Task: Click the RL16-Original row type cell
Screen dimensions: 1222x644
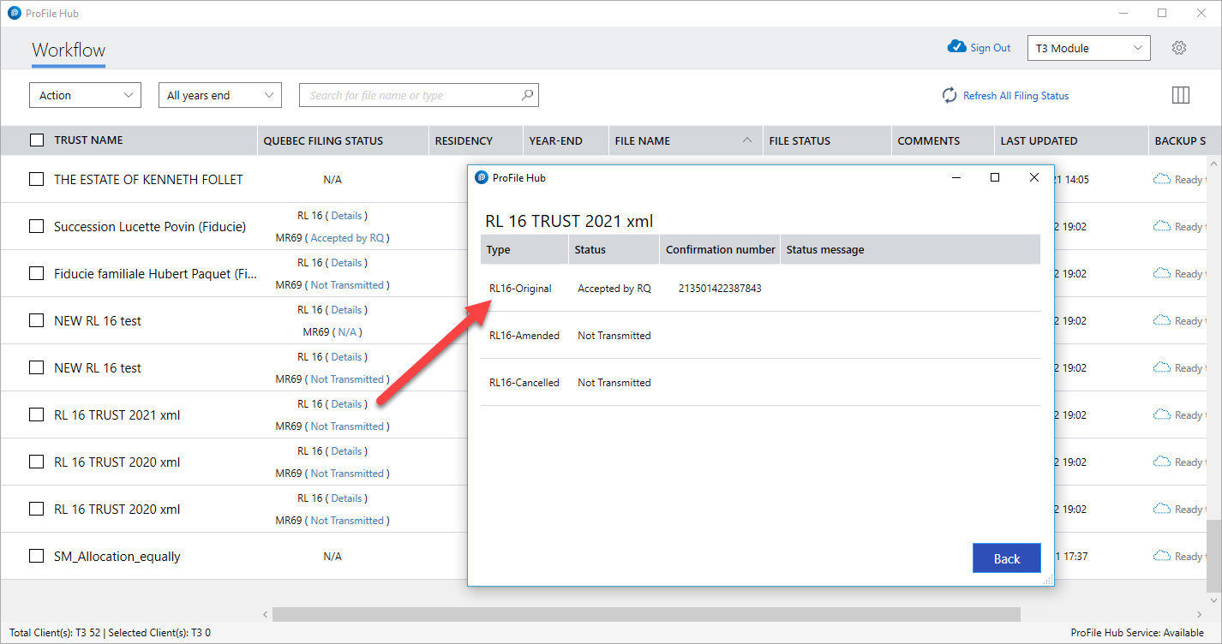Action: (520, 289)
